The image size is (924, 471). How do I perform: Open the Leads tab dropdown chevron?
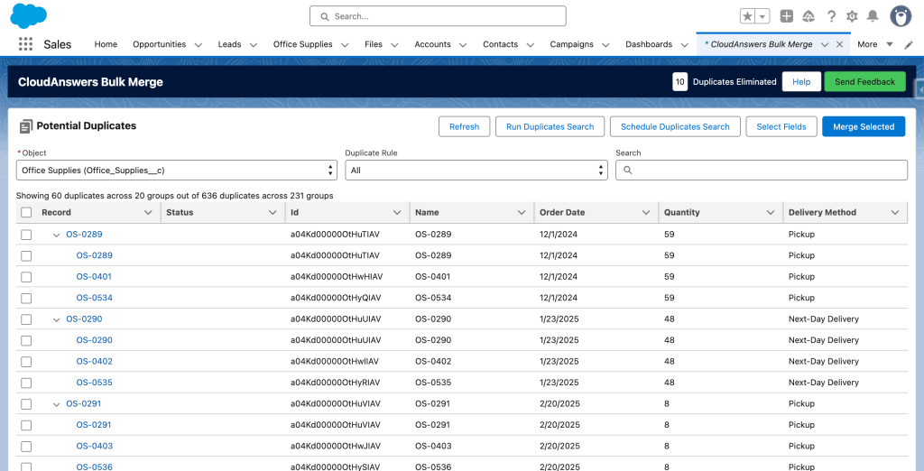coord(254,45)
